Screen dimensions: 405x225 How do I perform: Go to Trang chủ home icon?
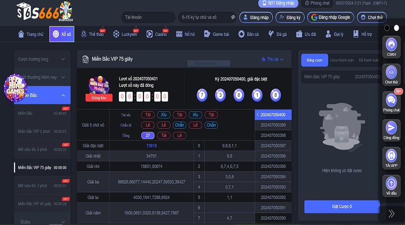coord(31,34)
